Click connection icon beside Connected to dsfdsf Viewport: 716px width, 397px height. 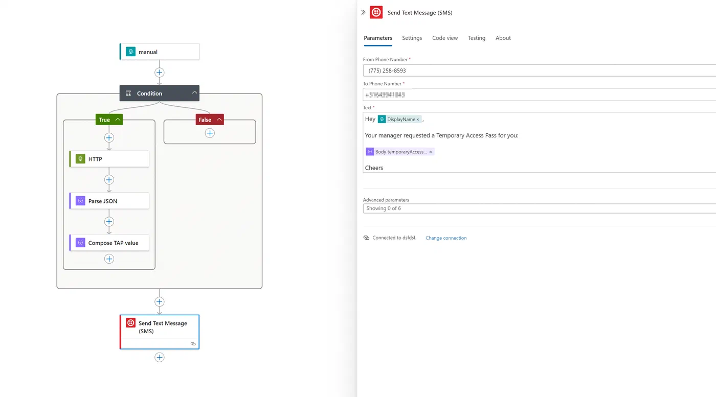pos(366,238)
